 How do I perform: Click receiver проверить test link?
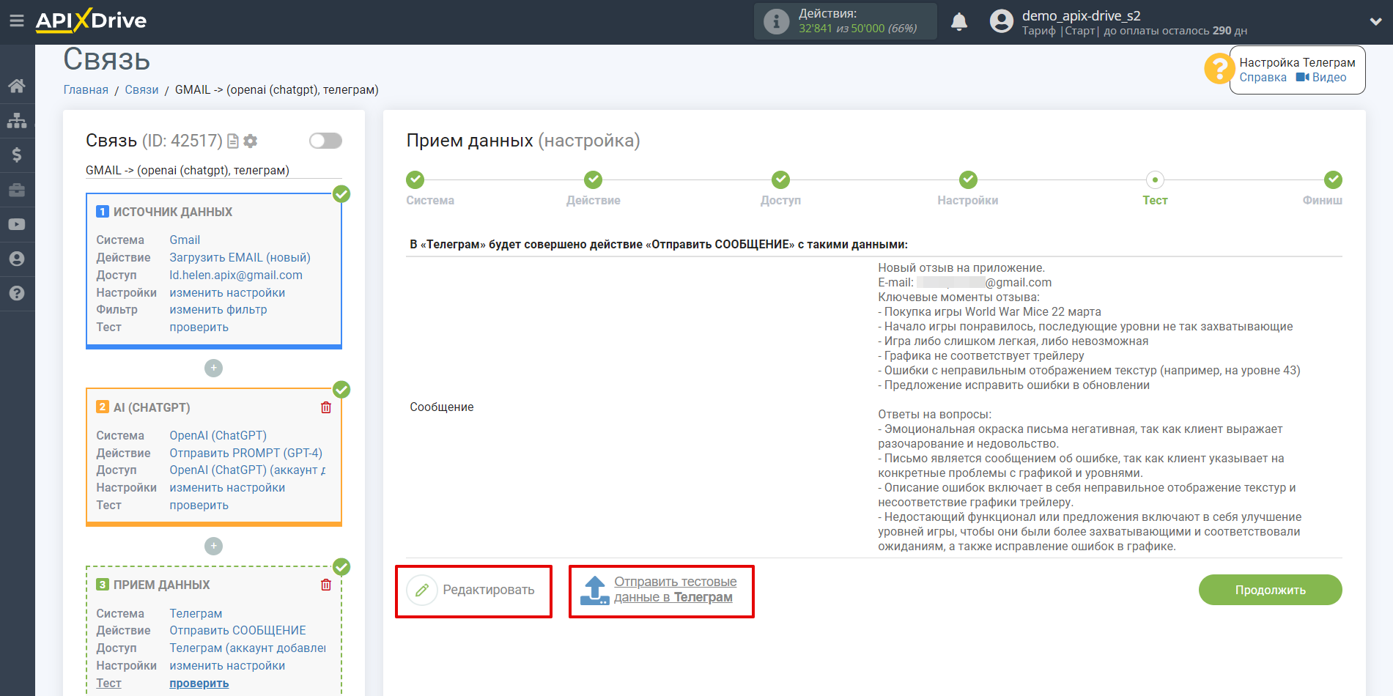point(199,684)
